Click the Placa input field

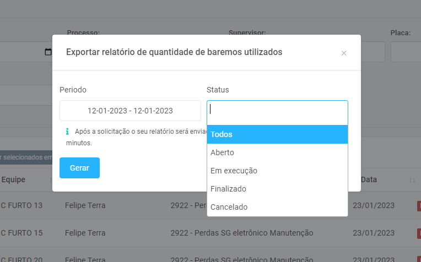coord(406,52)
